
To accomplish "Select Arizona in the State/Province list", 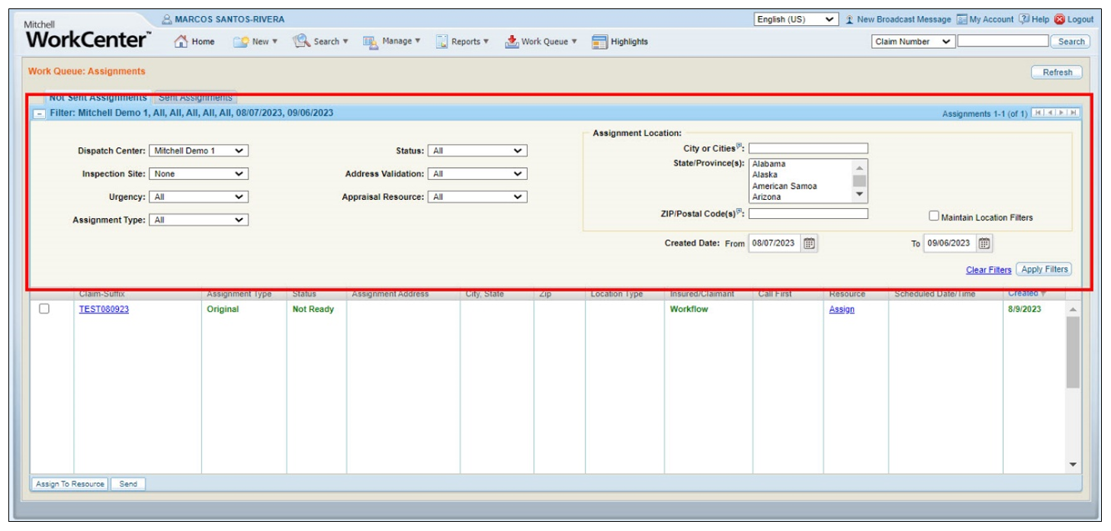I will tap(766, 197).
